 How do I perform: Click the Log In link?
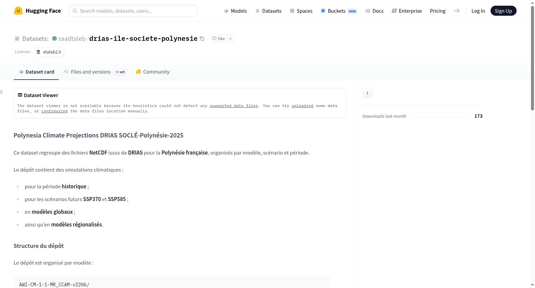pos(478,11)
